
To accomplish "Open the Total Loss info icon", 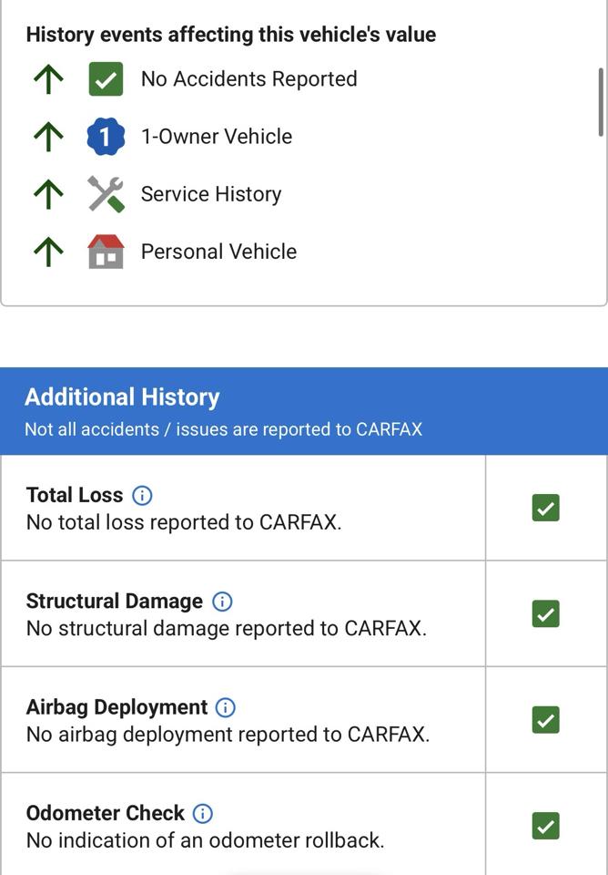I will pos(142,495).
